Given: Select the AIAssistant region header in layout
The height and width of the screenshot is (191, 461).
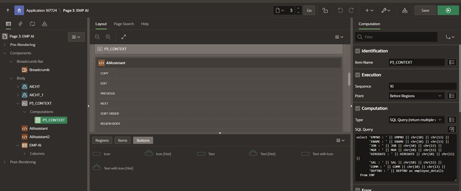Looking at the screenshot, I should 219,63.
